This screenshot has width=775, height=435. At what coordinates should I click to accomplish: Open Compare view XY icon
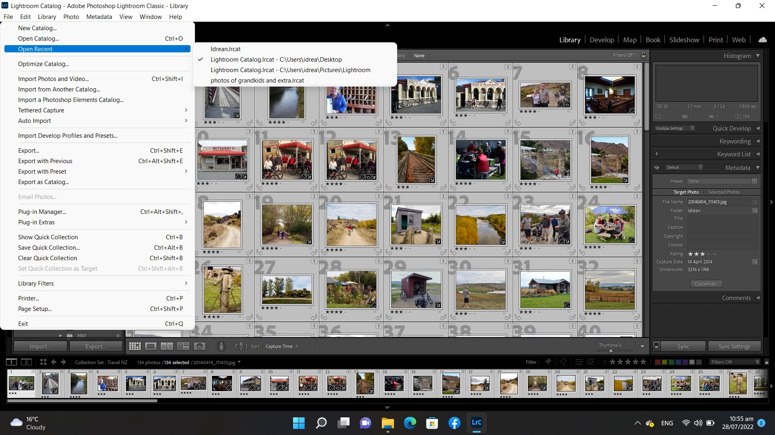pos(167,346)
